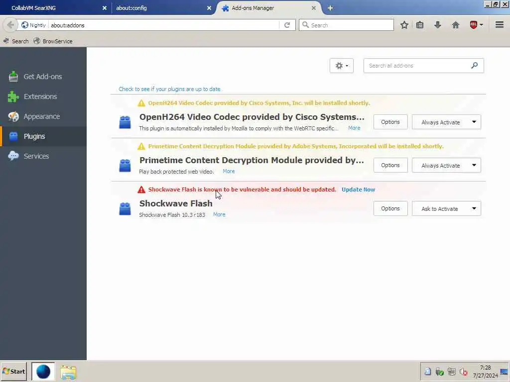Image resolution: width=510 pixels, height=382 pixels.
Task: Click the Nightly browser taskbar button
Action: click(43, 372)
